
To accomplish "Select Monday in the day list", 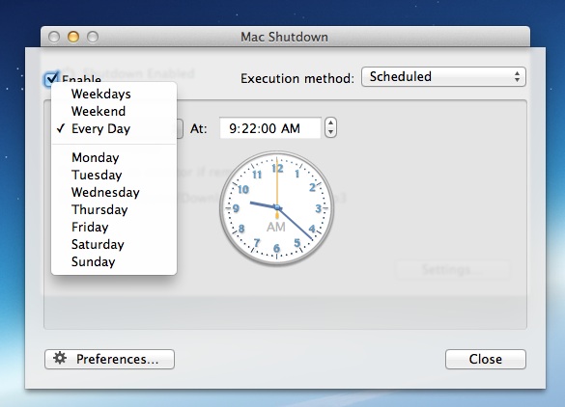I will coord(114,157).
